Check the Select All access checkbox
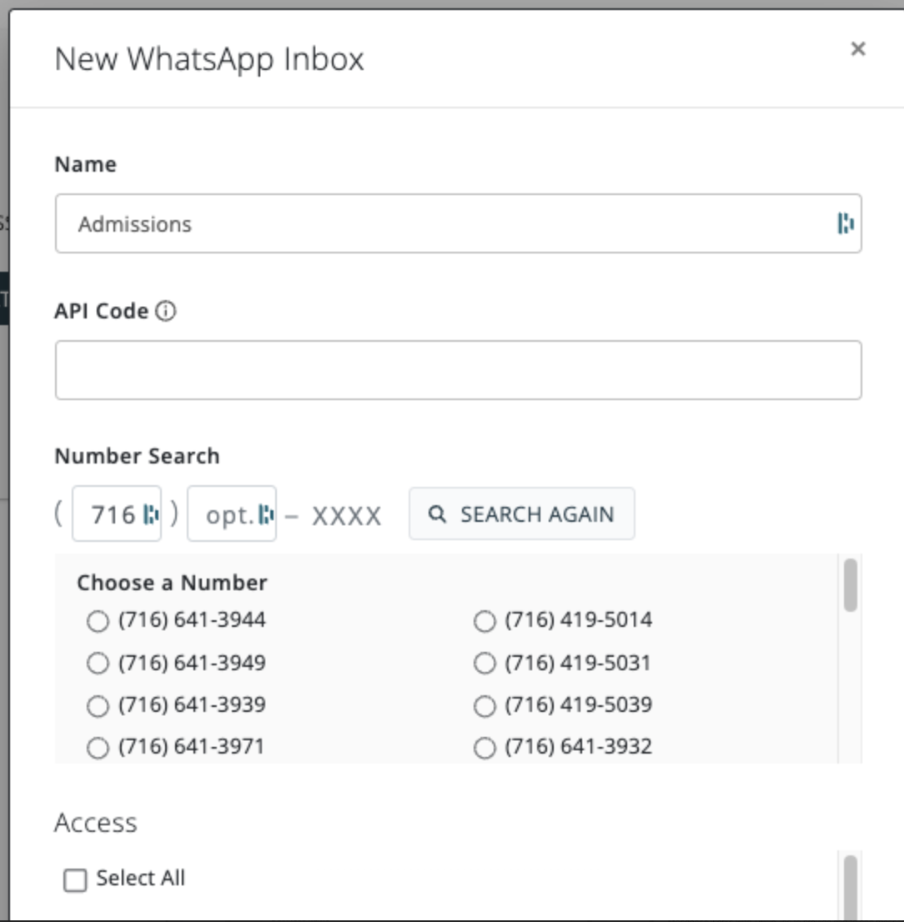 pyautogui.click(x=75, y=880)
